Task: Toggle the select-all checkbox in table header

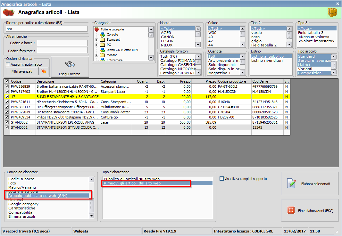Action: [7, 81]
